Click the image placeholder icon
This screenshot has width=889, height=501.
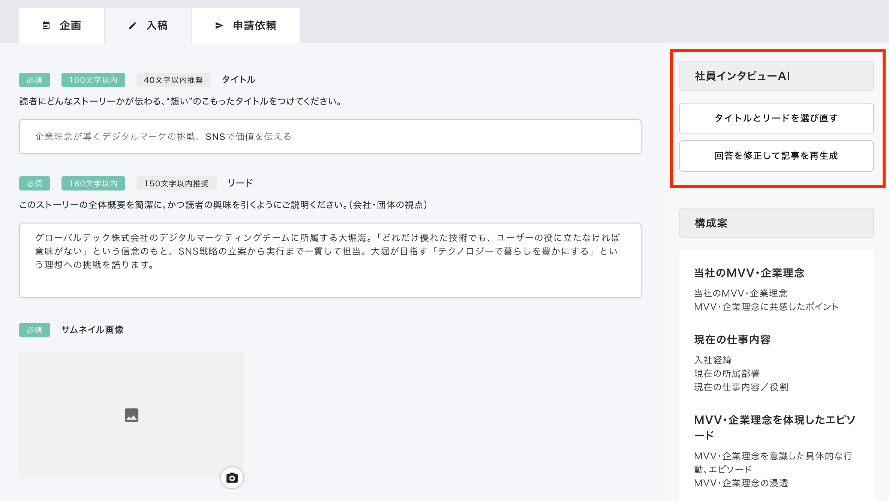(132, 415)
